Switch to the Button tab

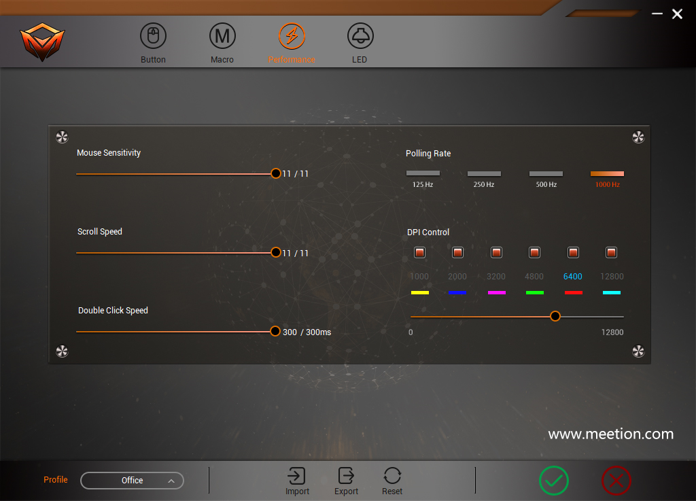click(153, 35)
